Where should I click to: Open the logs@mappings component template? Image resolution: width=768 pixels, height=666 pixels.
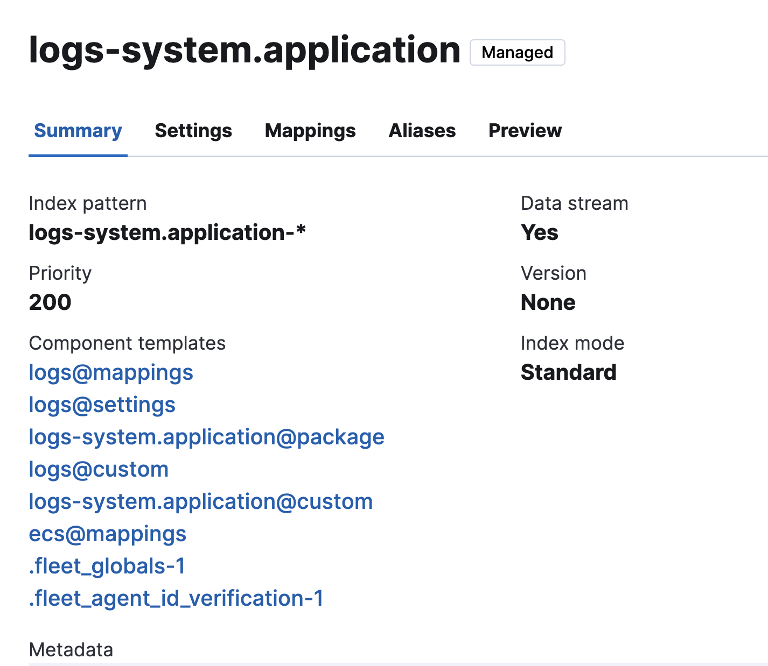click(110, 372)
